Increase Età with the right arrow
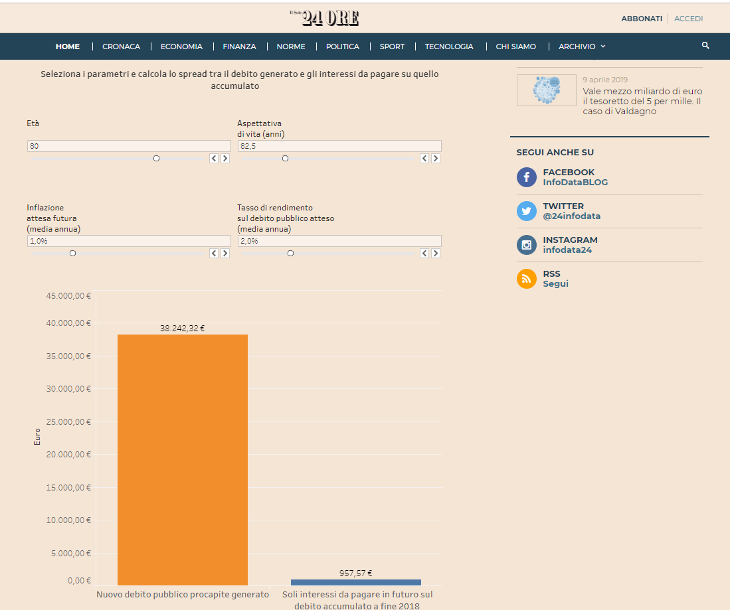 225,158
